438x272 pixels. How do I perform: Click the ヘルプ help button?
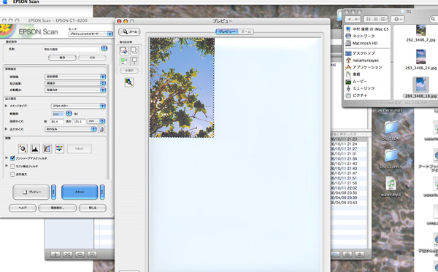tap(23, 208)
